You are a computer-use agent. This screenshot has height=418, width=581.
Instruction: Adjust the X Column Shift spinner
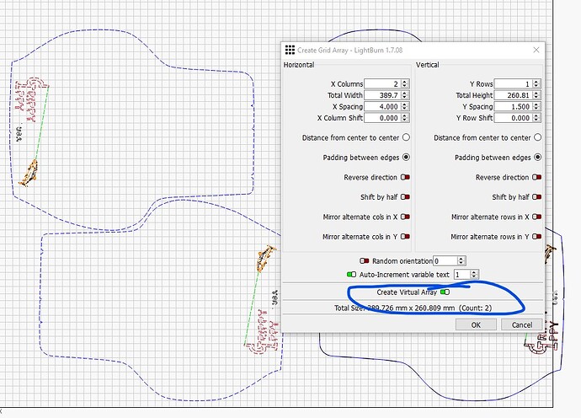(405, 118)
